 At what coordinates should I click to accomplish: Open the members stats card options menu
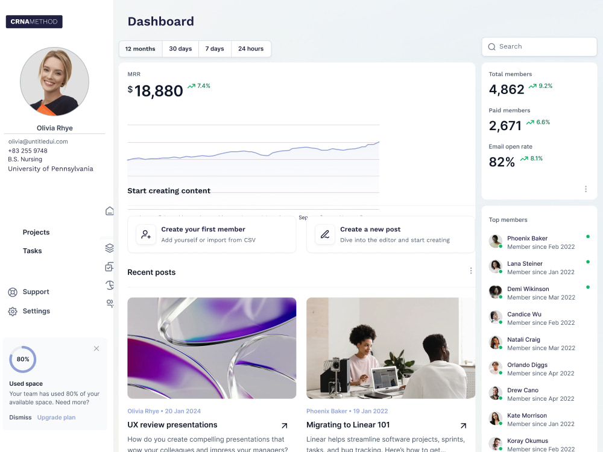tap(586, 189)
